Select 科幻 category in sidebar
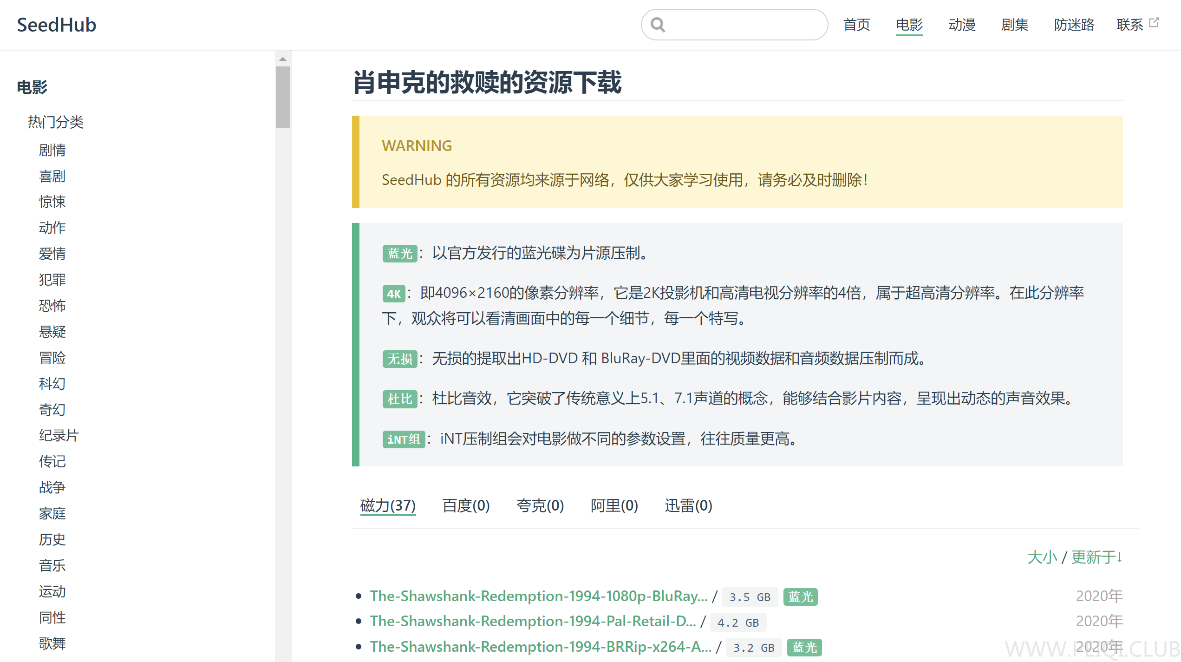Viewport: 1181px width, 662px height. point(52,384)
